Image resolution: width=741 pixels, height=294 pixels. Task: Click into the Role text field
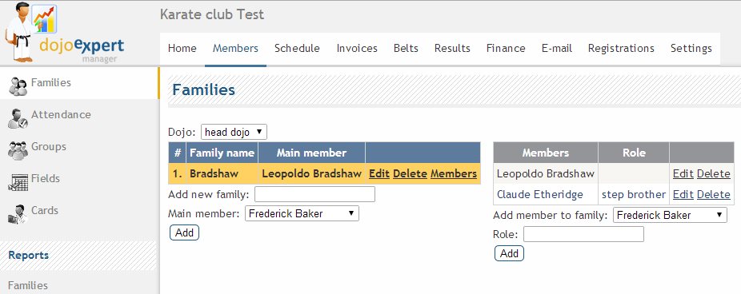(583, 234)
